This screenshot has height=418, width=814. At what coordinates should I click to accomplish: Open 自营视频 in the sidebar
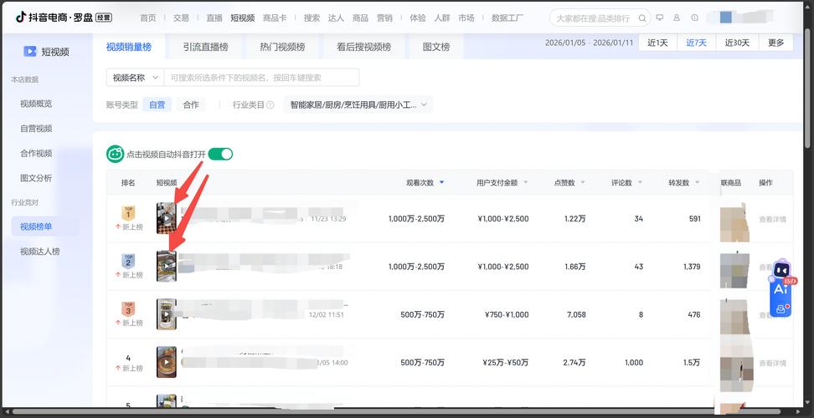pos(36,129)
